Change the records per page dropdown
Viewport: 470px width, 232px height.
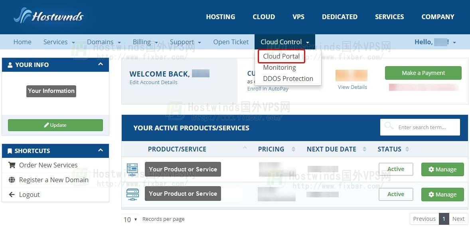coord(130,219)
